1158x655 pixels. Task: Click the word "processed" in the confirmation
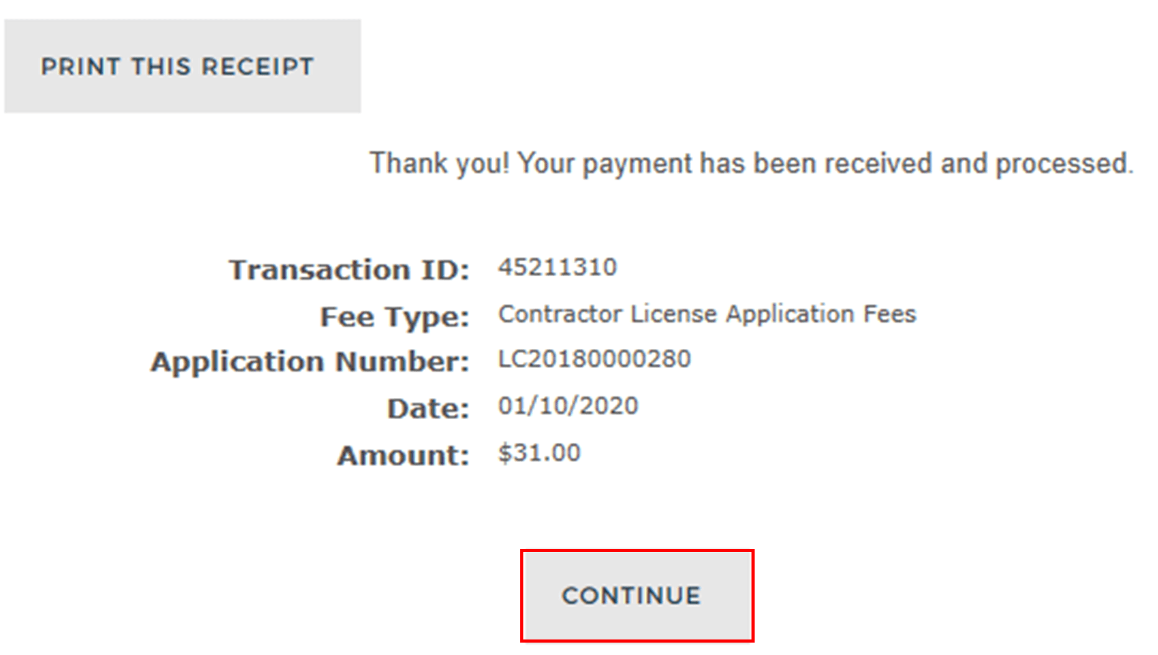(1064, 164)
